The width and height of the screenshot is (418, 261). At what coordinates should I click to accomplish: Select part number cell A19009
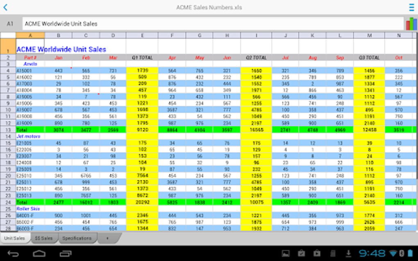30,123
